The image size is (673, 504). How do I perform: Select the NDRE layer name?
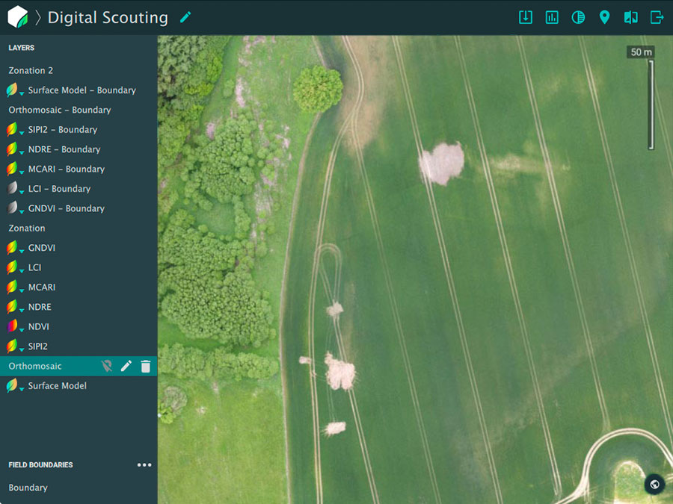(x=40, y=307)
